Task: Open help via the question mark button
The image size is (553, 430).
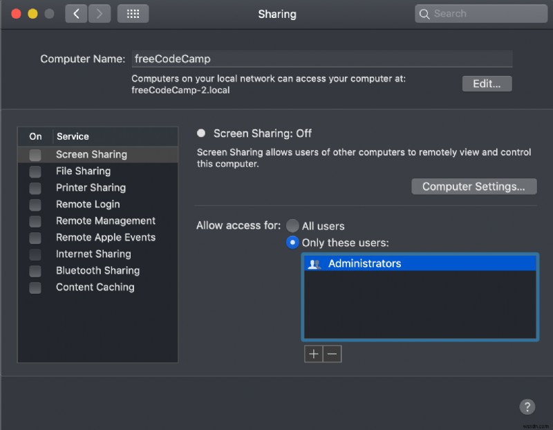Action: [x=527, y=406]
